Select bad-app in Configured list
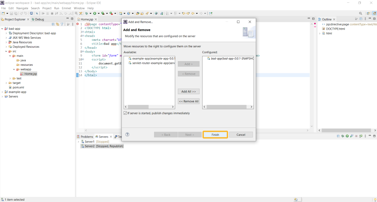The height and width of the screenshot is (202, 377). [231, 58]
